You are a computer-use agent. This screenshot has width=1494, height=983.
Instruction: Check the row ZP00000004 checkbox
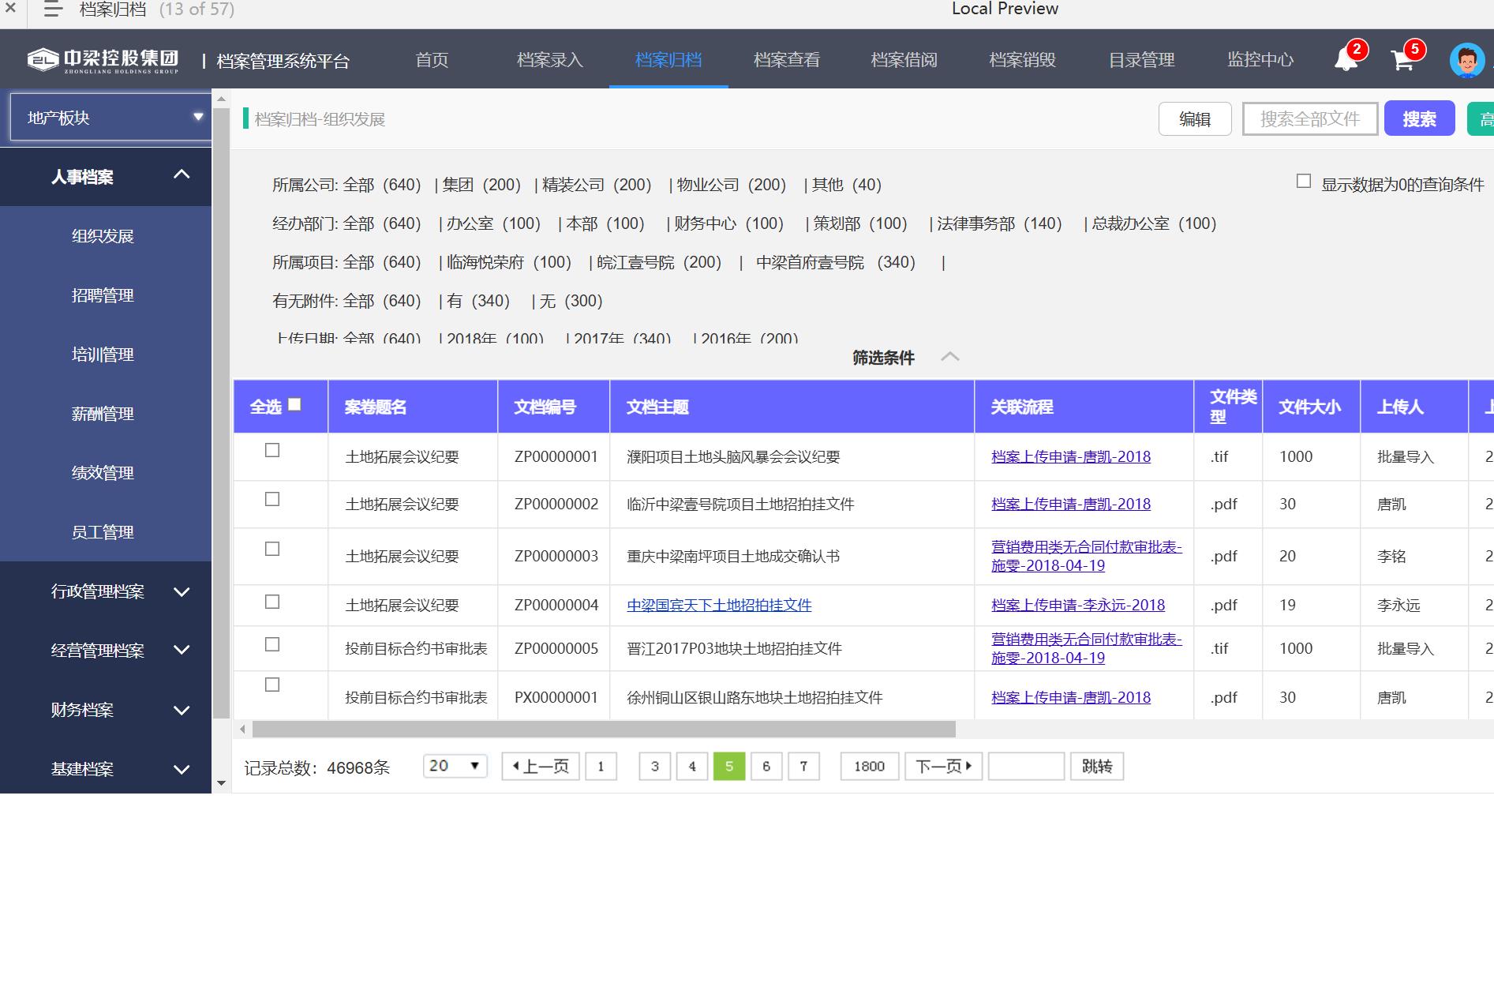pos(272,602)
